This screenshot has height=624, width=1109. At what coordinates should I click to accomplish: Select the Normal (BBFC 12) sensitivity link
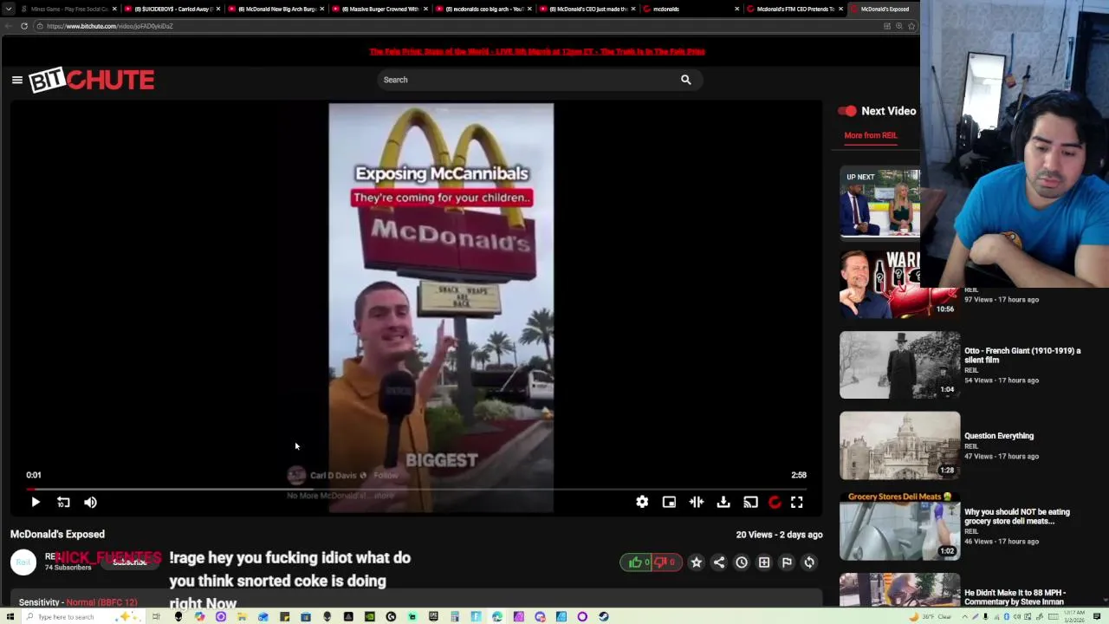click(x=101, y=602)
